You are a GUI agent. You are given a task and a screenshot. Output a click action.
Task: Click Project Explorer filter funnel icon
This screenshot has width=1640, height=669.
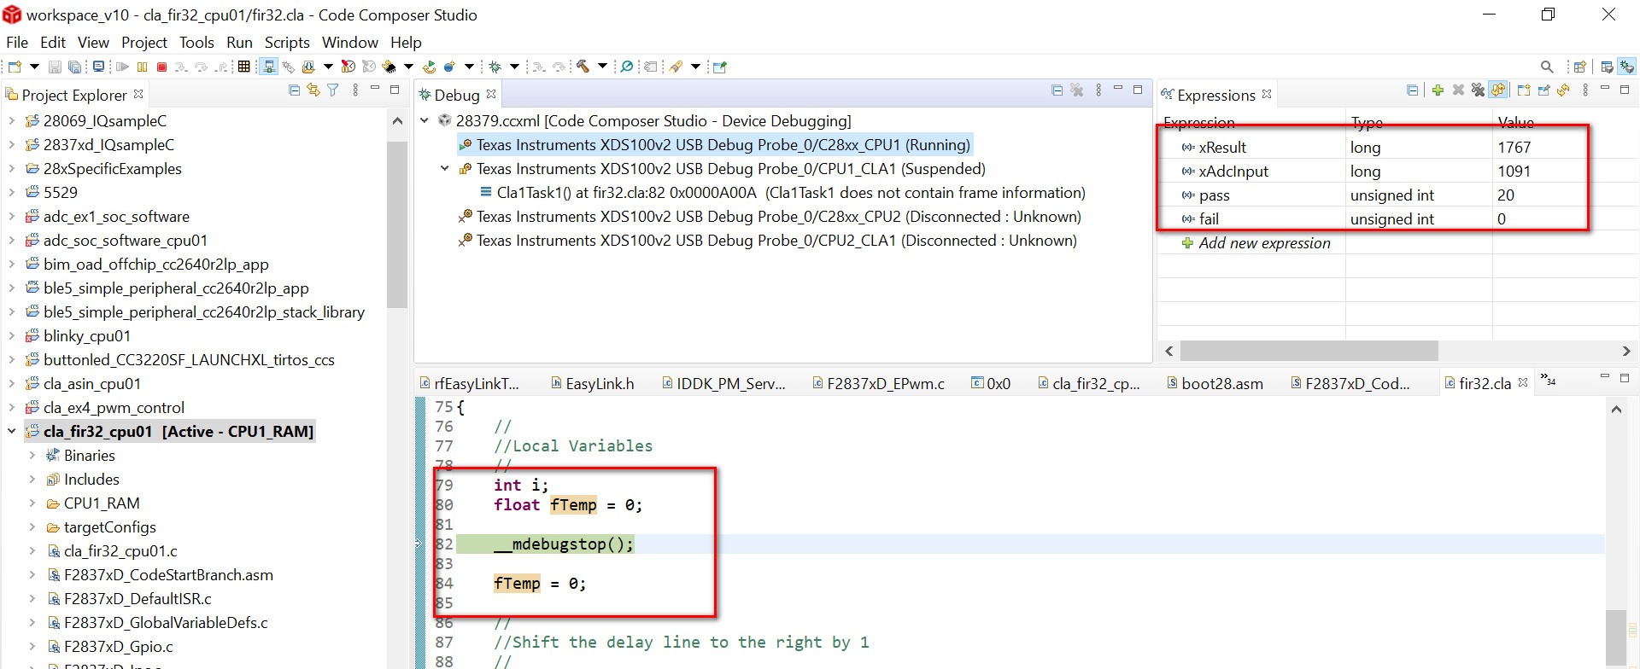coord(333,90)
